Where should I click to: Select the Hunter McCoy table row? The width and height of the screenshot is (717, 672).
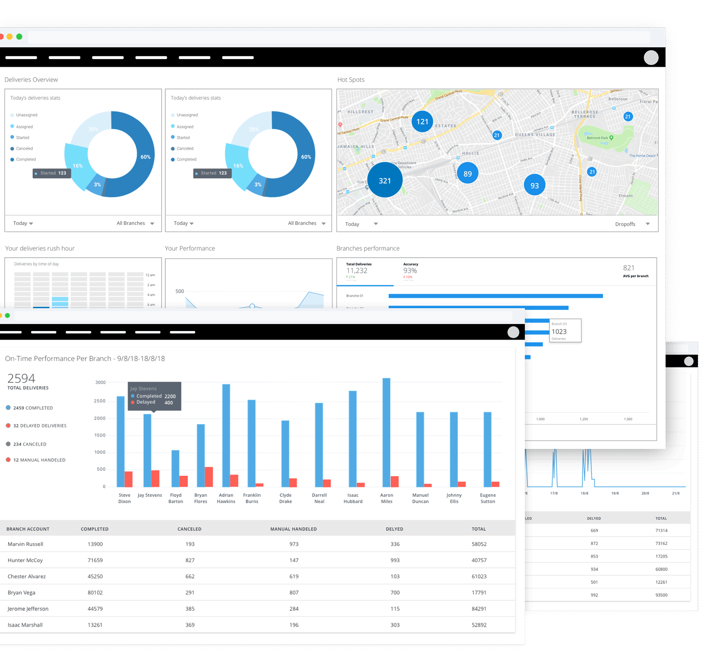[x=257, y=560]
